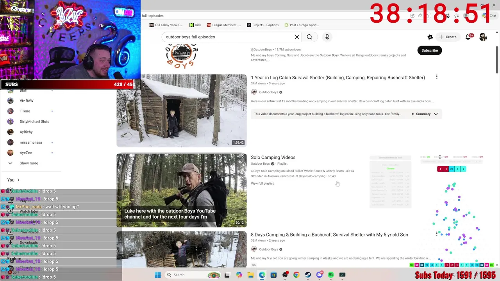This screenshot has height=281, width=500.
Task: Subscribe to Outdoor Boys channel
Action: (430, 50)
